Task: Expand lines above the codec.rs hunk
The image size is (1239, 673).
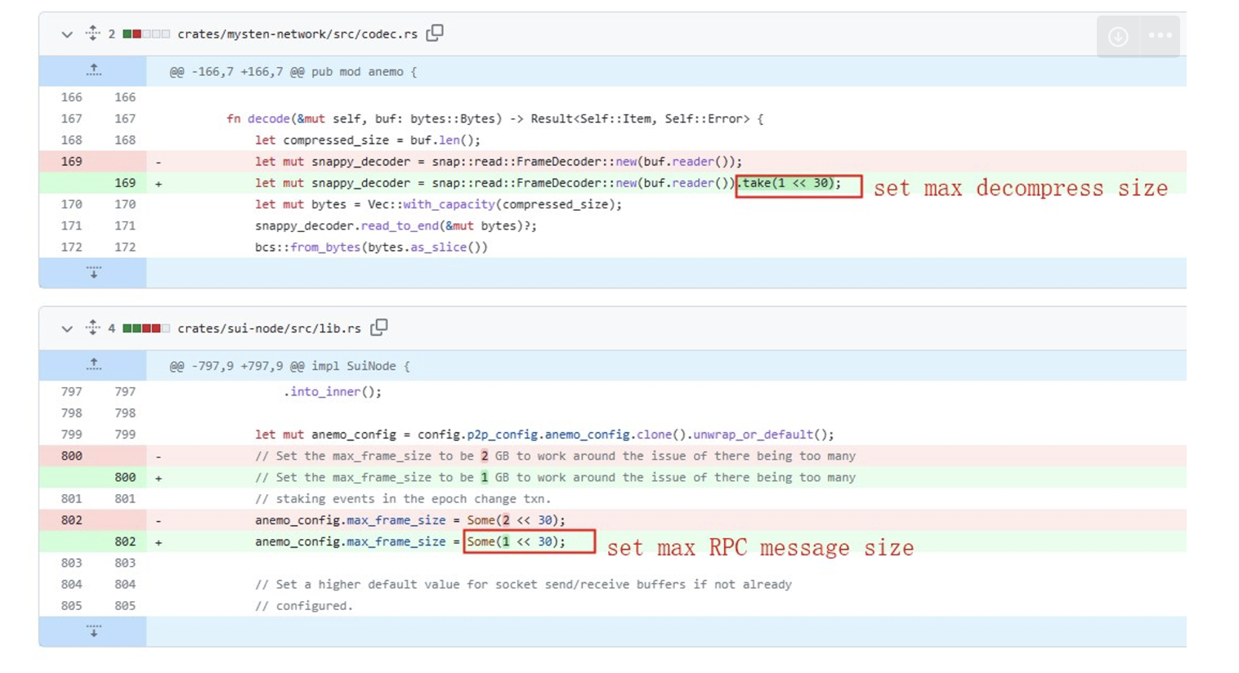Action: click(94, 71)
